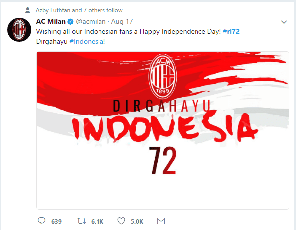Enlarge the Dirgahayu Indonesia 72 image
The height and width of the screenshot is (230, 296).
pos(163,130)
